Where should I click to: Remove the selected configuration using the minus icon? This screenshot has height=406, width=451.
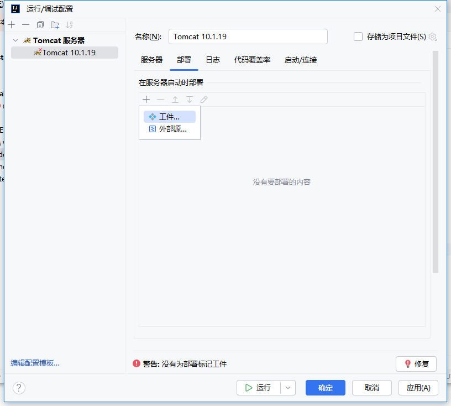point(26,24)
